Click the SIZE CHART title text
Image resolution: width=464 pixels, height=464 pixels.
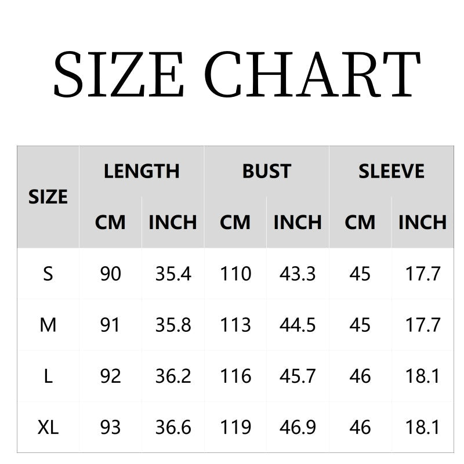pyautogui.click(x=237, y=75)
